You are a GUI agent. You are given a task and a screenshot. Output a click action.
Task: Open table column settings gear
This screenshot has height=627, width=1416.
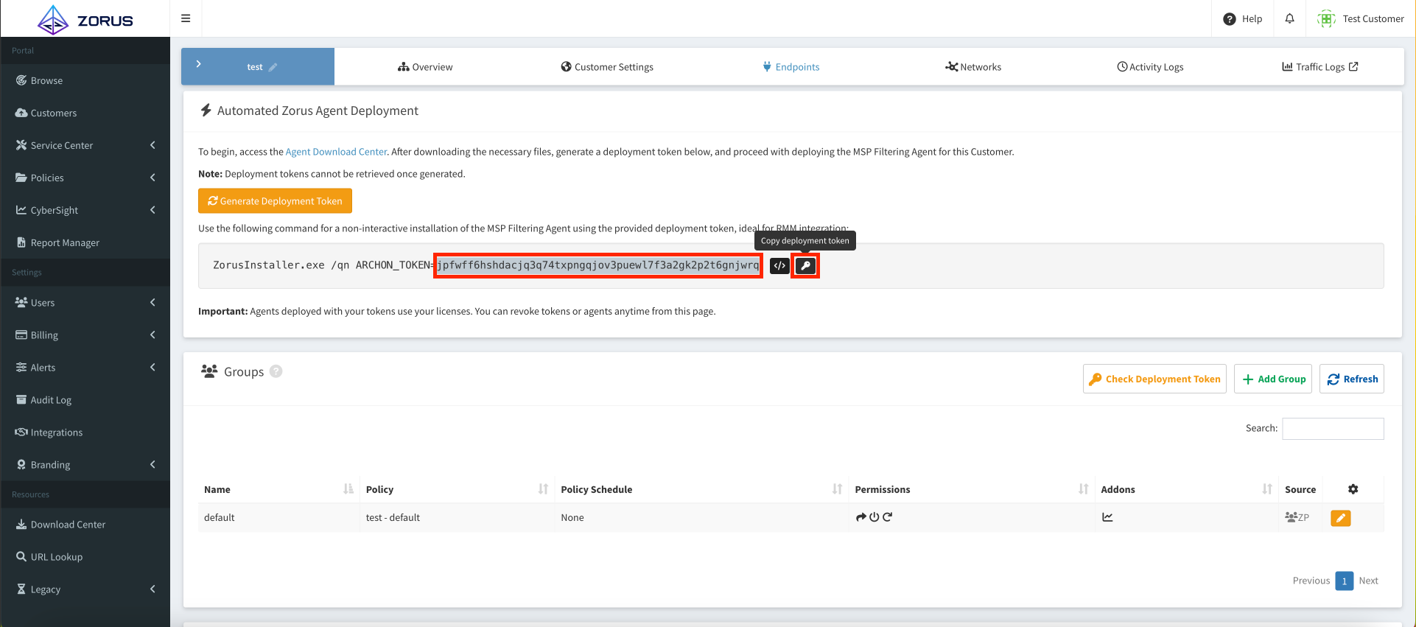(x=1353, y=489)
